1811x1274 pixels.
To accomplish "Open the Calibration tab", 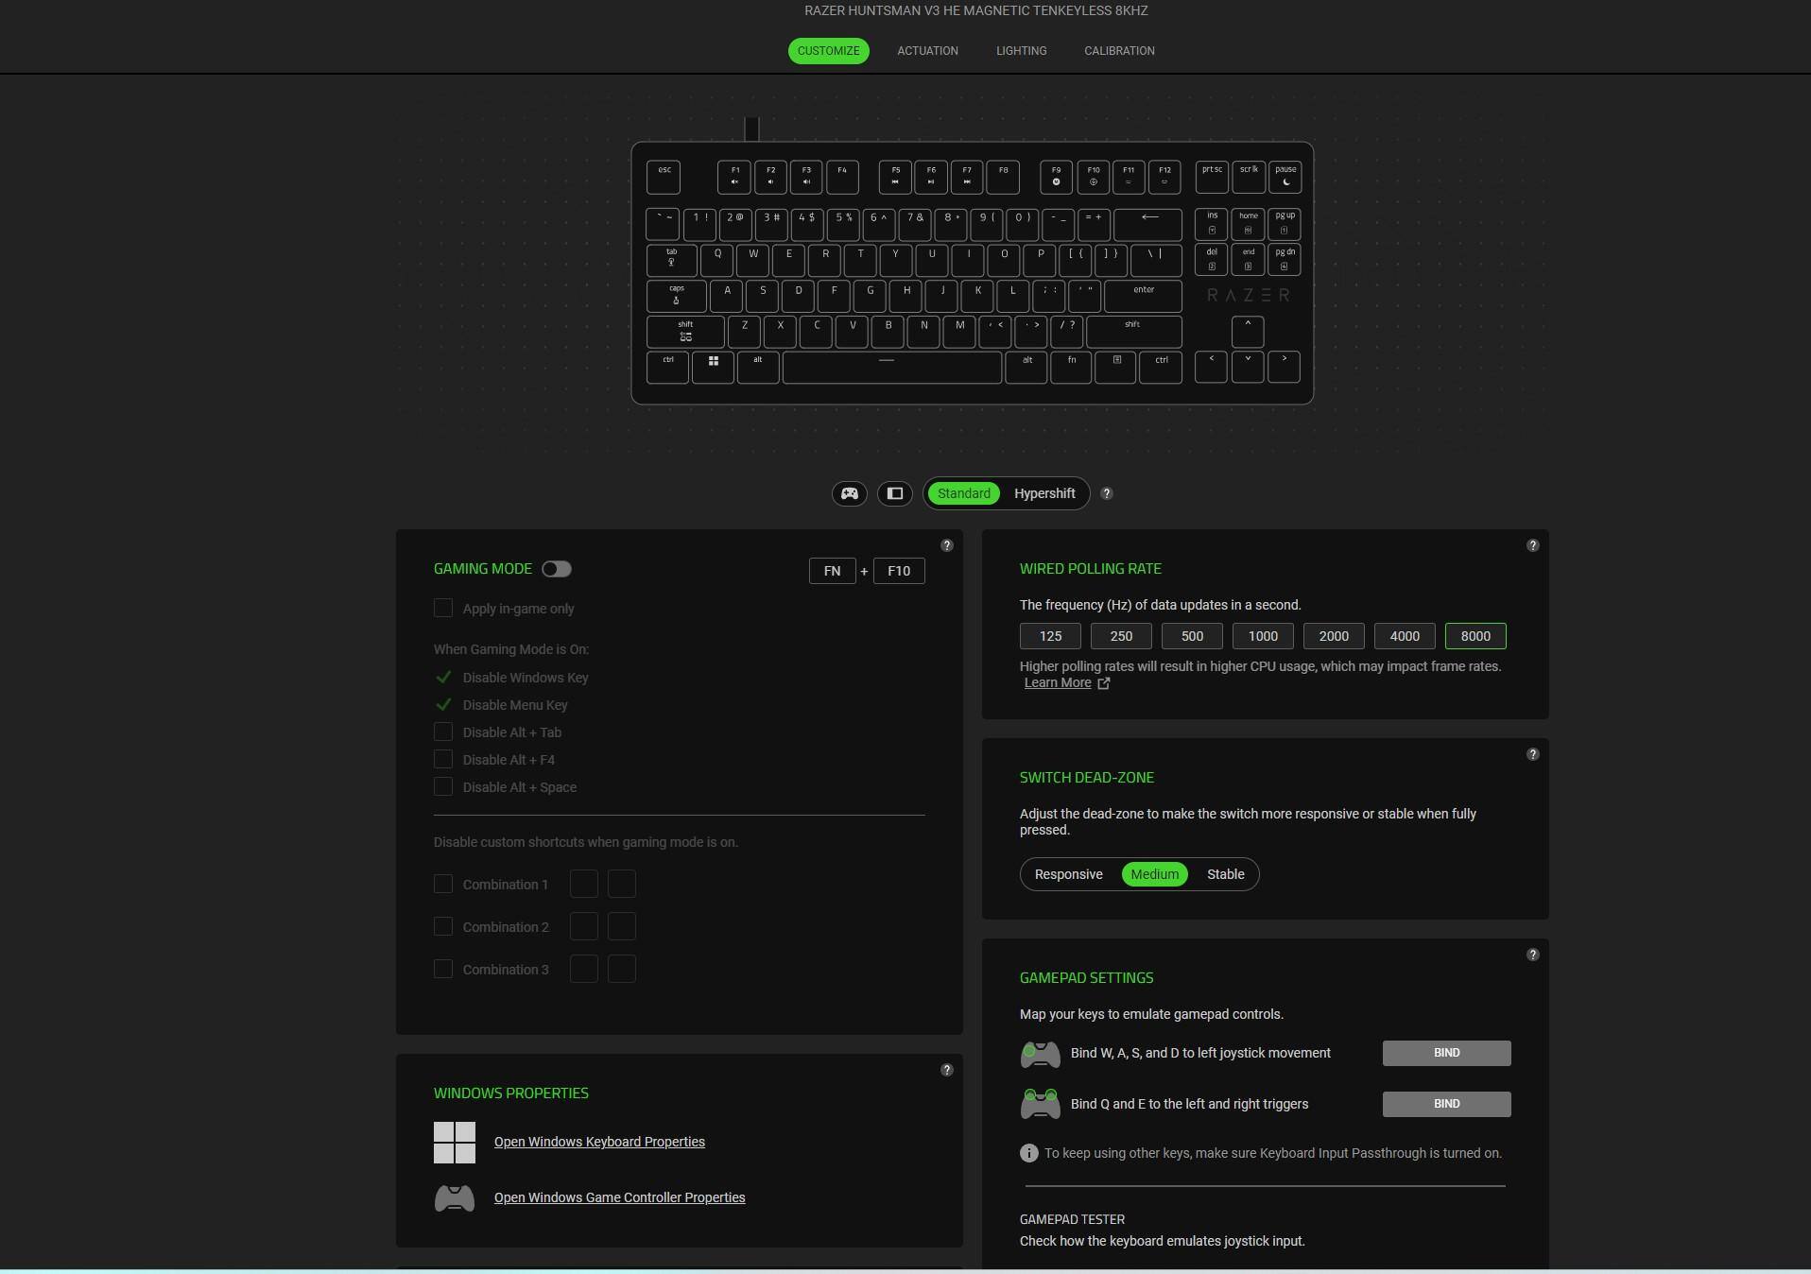I will point(1119,51).
